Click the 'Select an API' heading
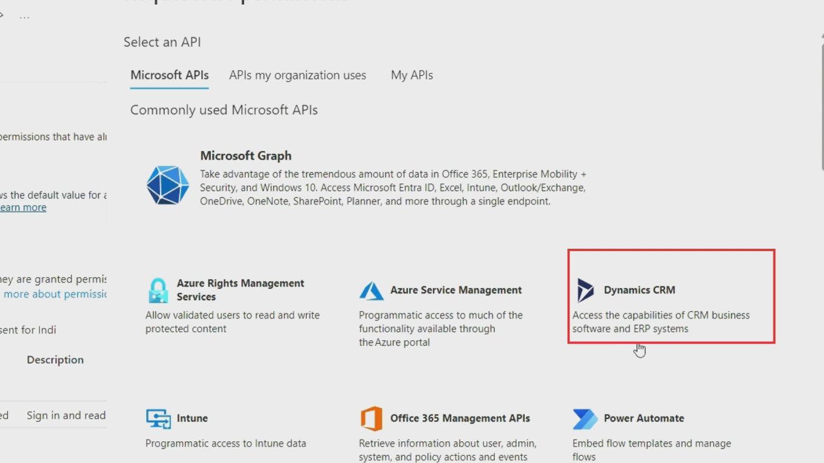The image size is (824, 463). point(162,42)
